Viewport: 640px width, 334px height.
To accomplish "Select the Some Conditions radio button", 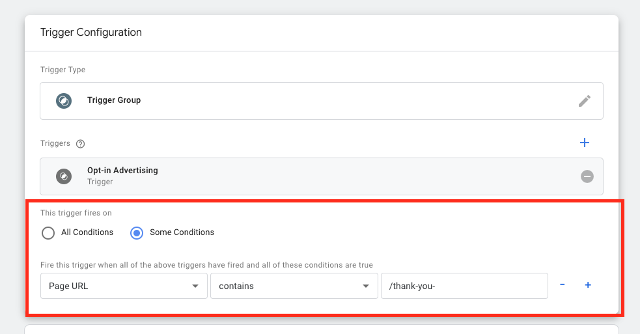I will click(x=136, y=232).
